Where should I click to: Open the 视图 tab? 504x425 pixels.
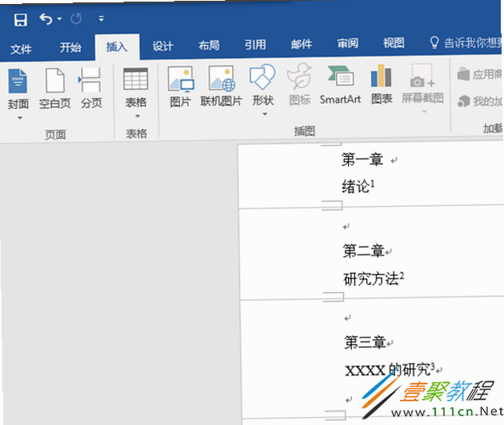coord(393,42)
